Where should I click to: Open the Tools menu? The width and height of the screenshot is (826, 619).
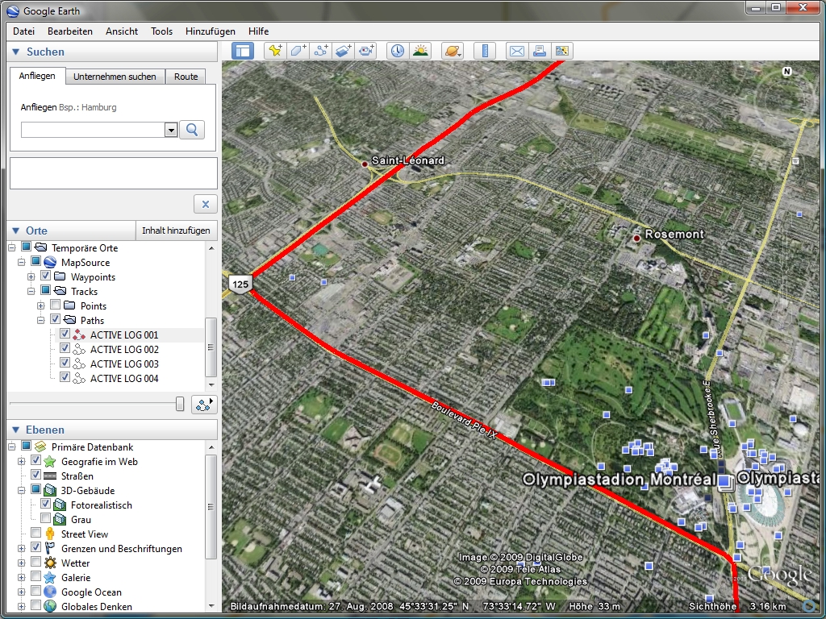[x=161, y=31]
